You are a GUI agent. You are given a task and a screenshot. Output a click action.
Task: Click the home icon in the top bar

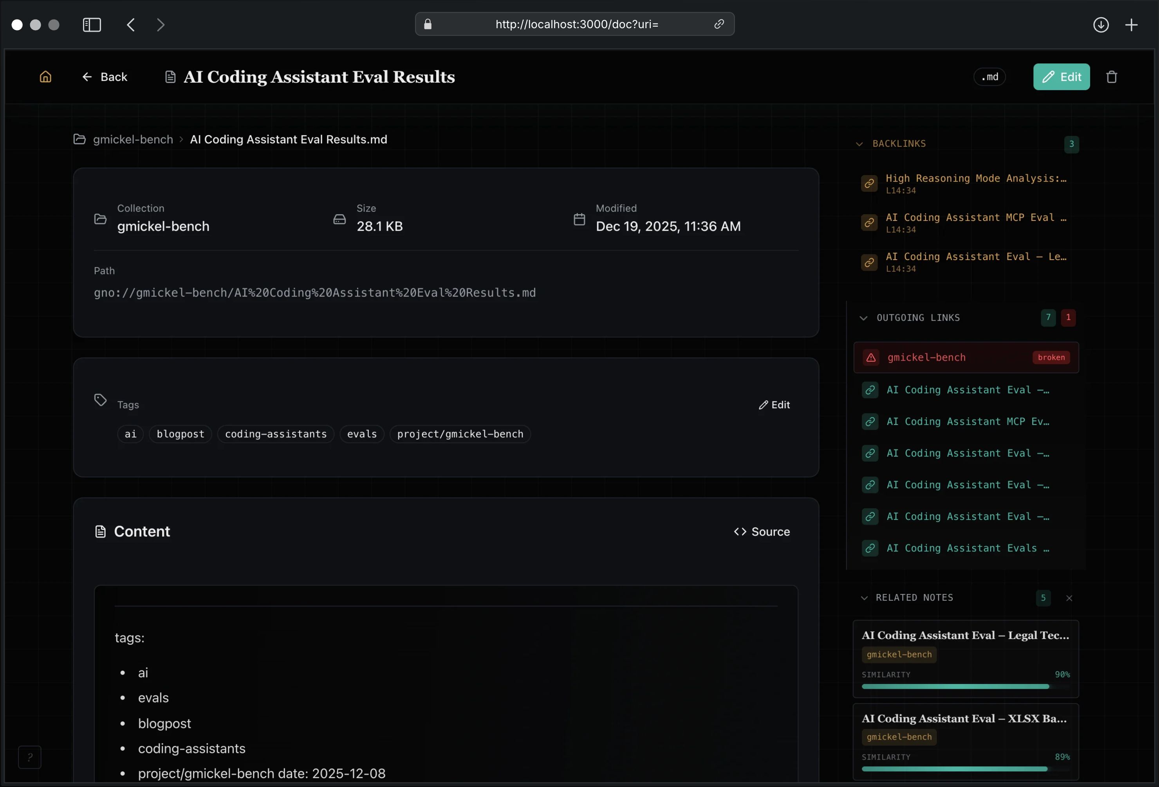pos(45,77)
